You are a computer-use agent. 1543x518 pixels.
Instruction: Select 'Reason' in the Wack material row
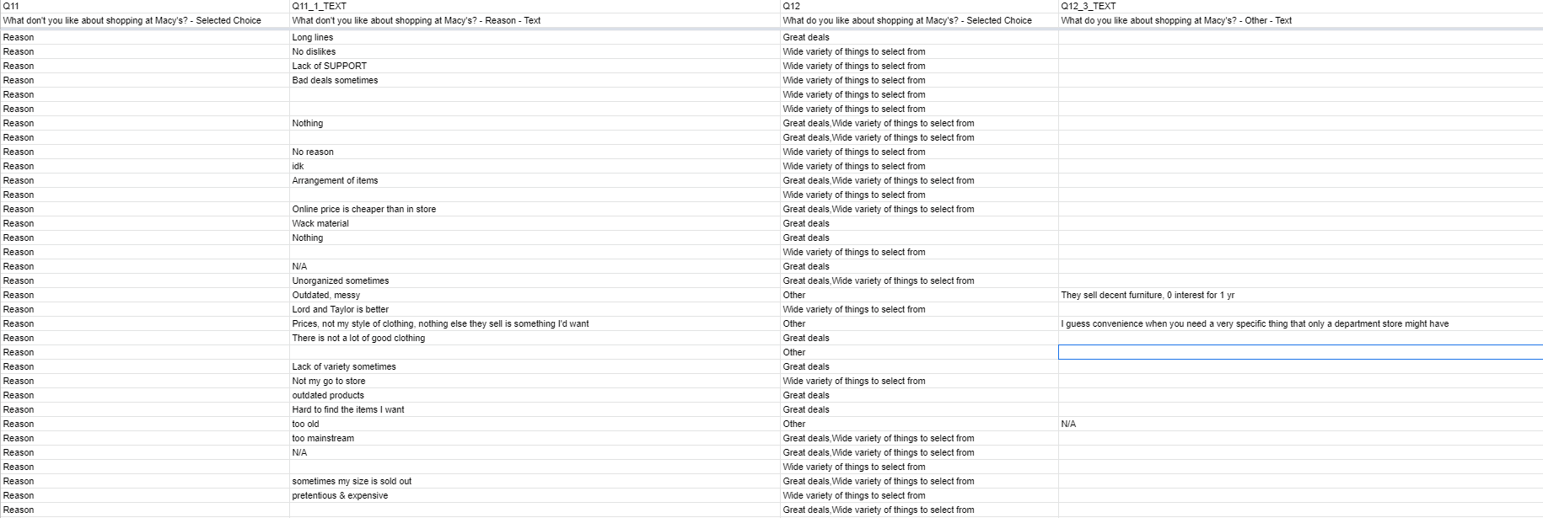click(145, 223)
